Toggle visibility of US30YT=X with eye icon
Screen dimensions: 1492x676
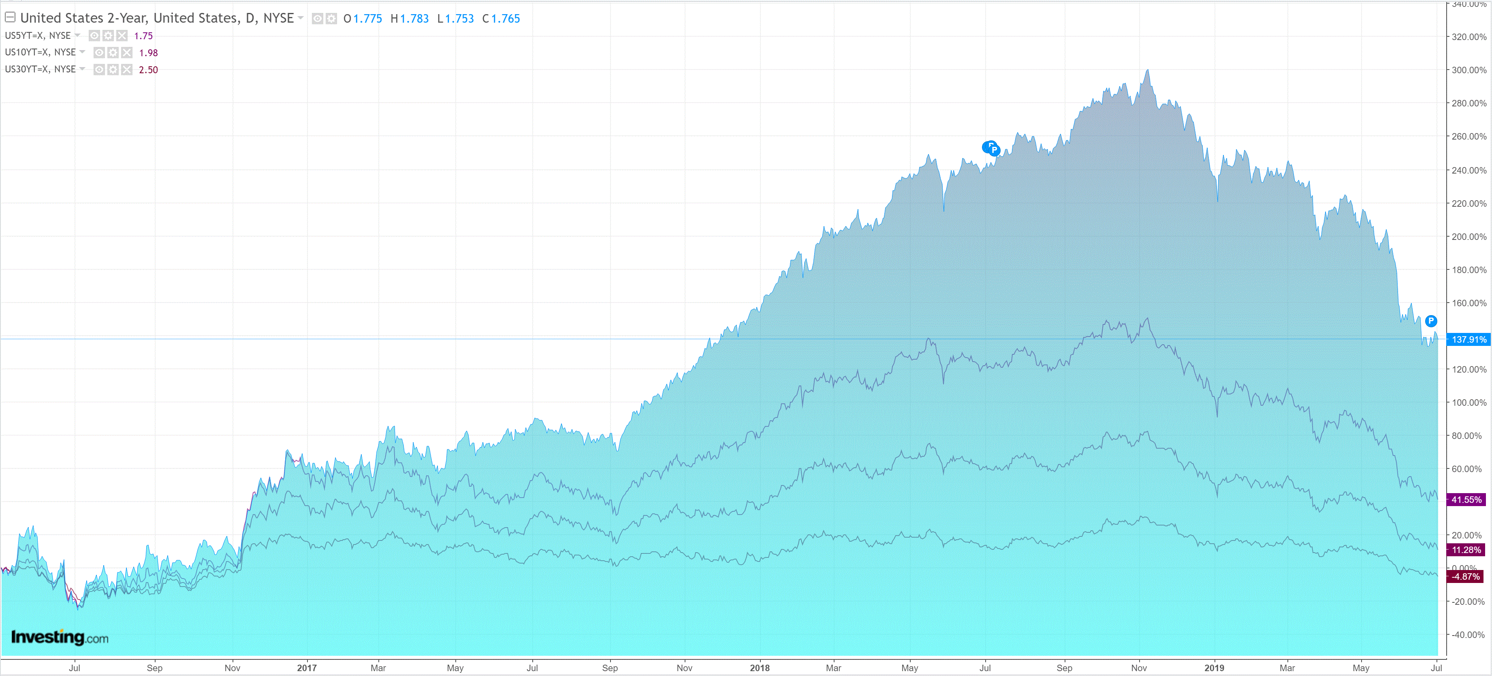tap(99, 70)
